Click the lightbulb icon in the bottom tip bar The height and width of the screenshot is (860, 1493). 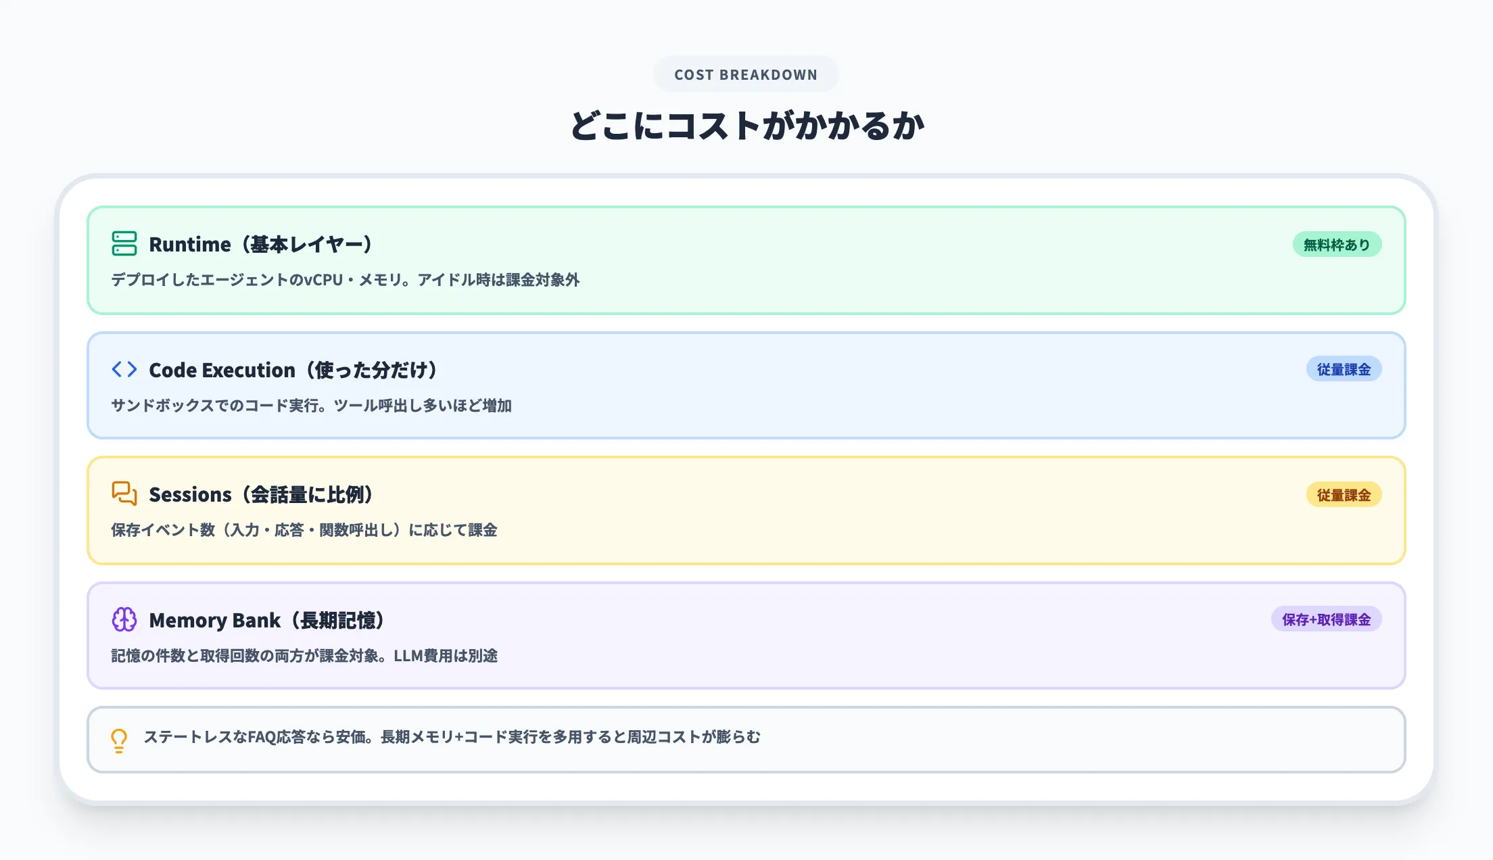point(119,738)
